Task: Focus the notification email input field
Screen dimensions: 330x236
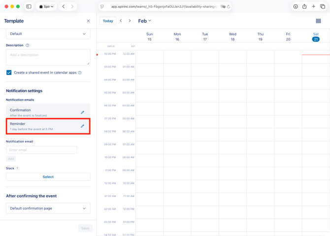Action: (41, 150)
